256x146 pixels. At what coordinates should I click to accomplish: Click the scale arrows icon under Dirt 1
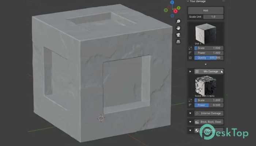point(190,48)
